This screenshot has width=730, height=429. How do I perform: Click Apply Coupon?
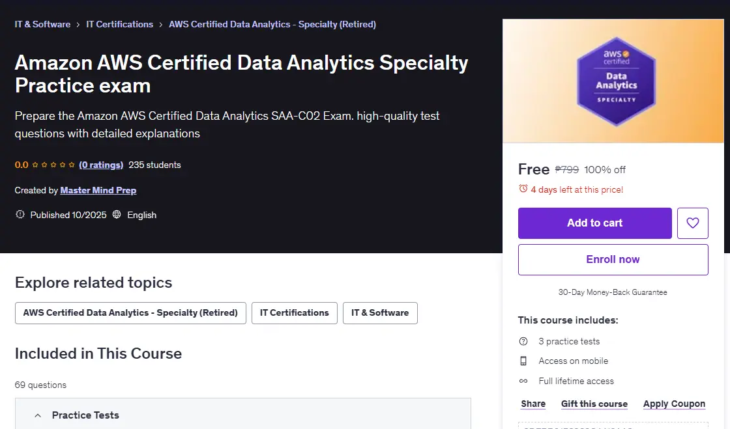tap(674, 404)
